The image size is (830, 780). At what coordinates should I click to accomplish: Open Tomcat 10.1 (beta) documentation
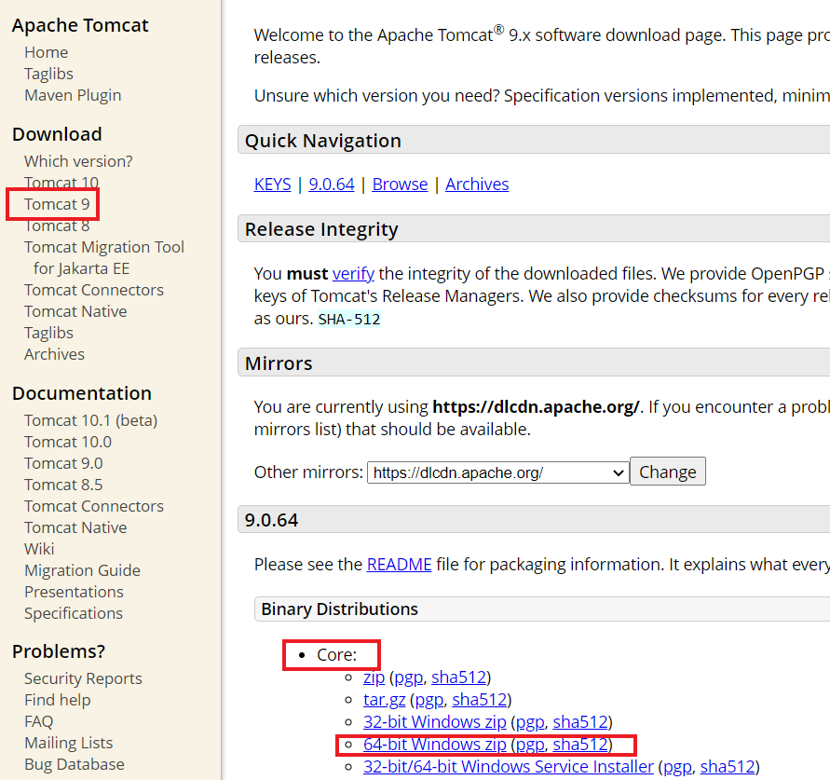click(91, 420)
